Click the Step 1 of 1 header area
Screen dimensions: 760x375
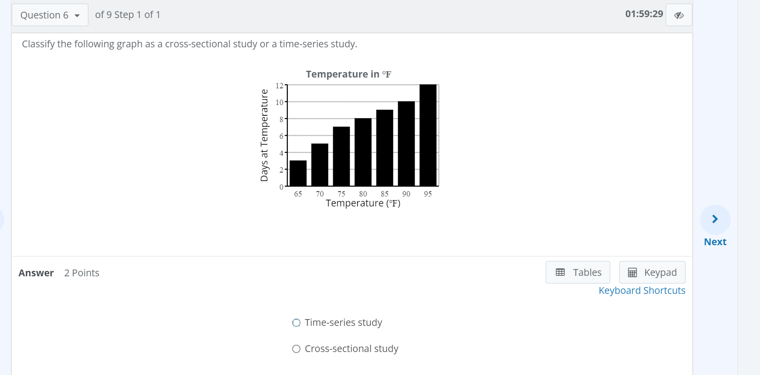[128, 14]
